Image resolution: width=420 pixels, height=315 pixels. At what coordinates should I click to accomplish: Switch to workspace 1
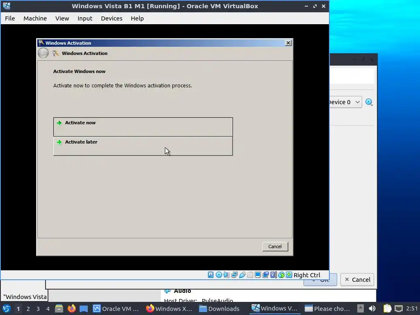pos(18,309)
